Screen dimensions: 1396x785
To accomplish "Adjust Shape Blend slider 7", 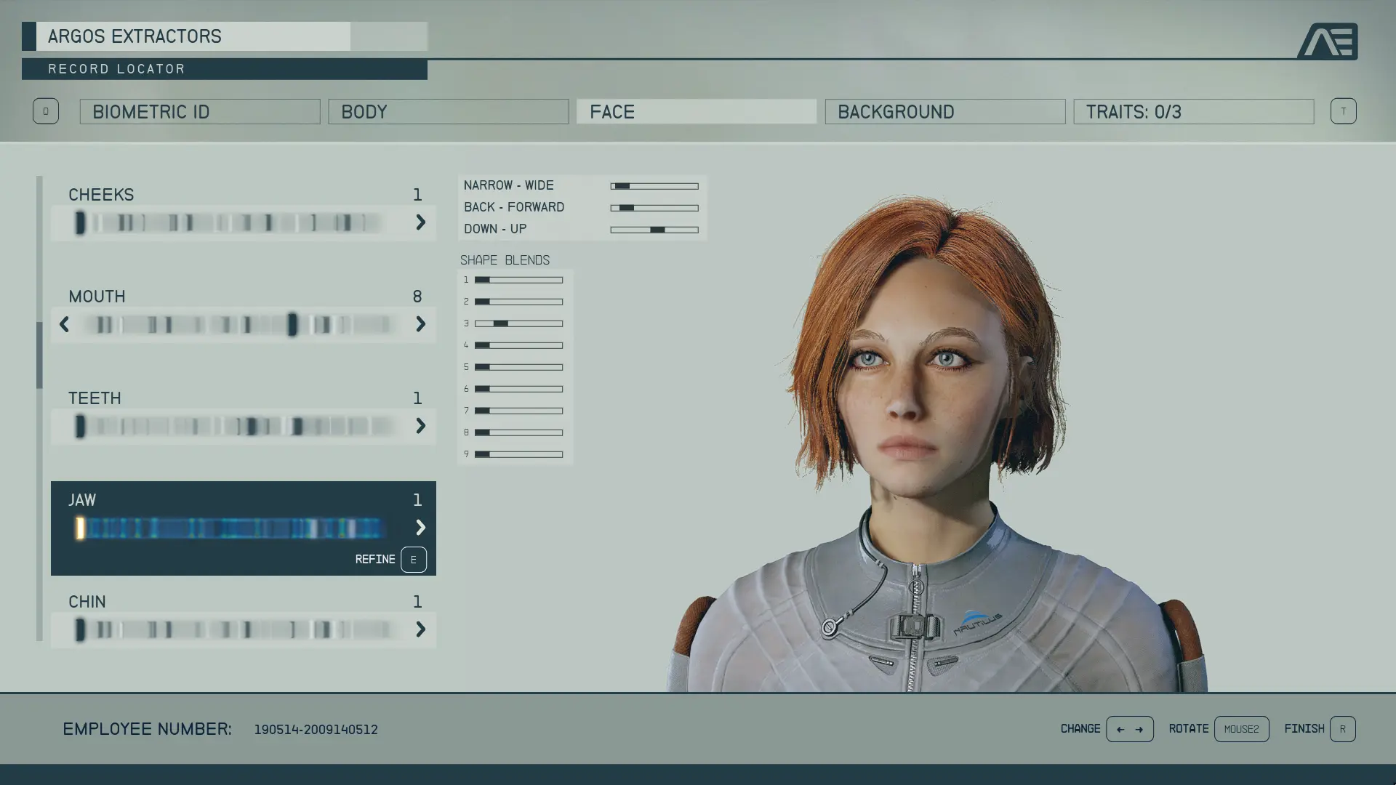I will click(518, 411).
